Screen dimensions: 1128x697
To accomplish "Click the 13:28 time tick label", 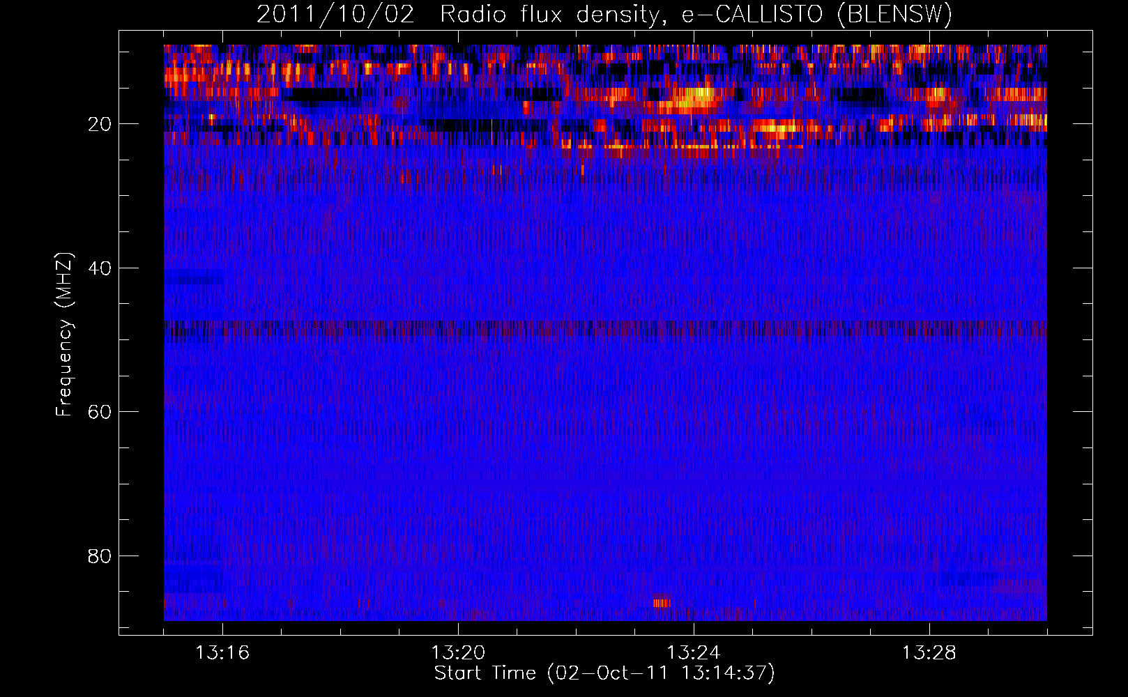I will [x=929, y=653].
